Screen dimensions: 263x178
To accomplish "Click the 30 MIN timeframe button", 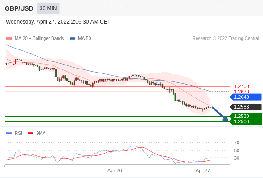I will click(x=48, y=8).
